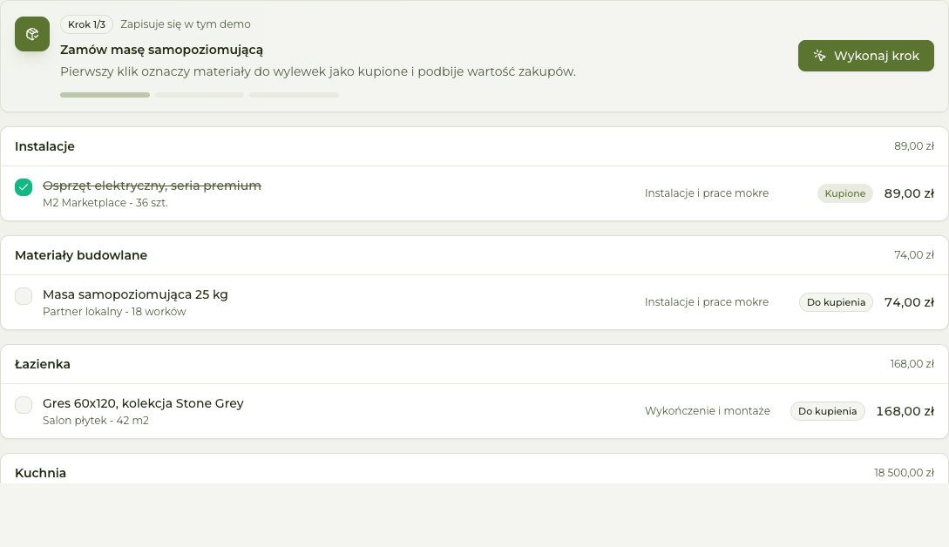
Task: Click the Krok 1/3 badge
Action: pos(86,24)
